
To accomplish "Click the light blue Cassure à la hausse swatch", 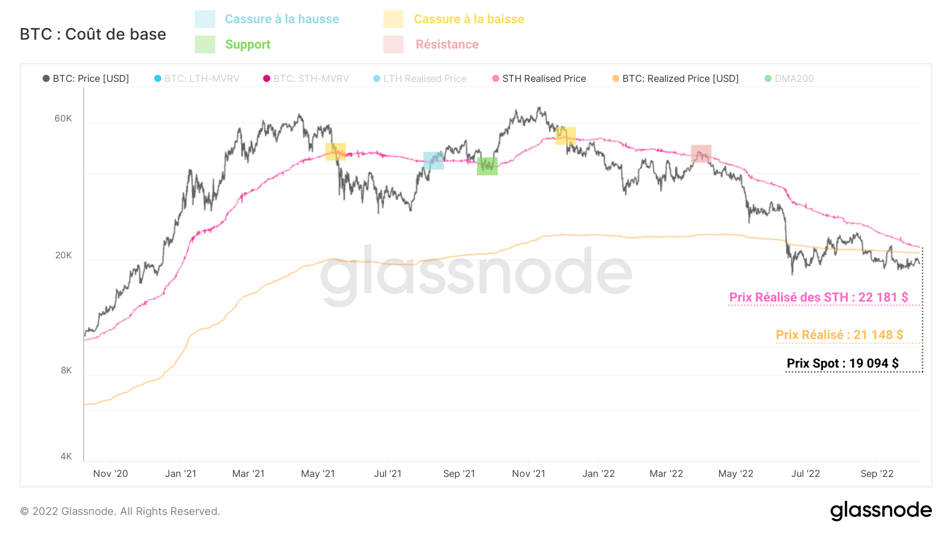I will point(205,19).
